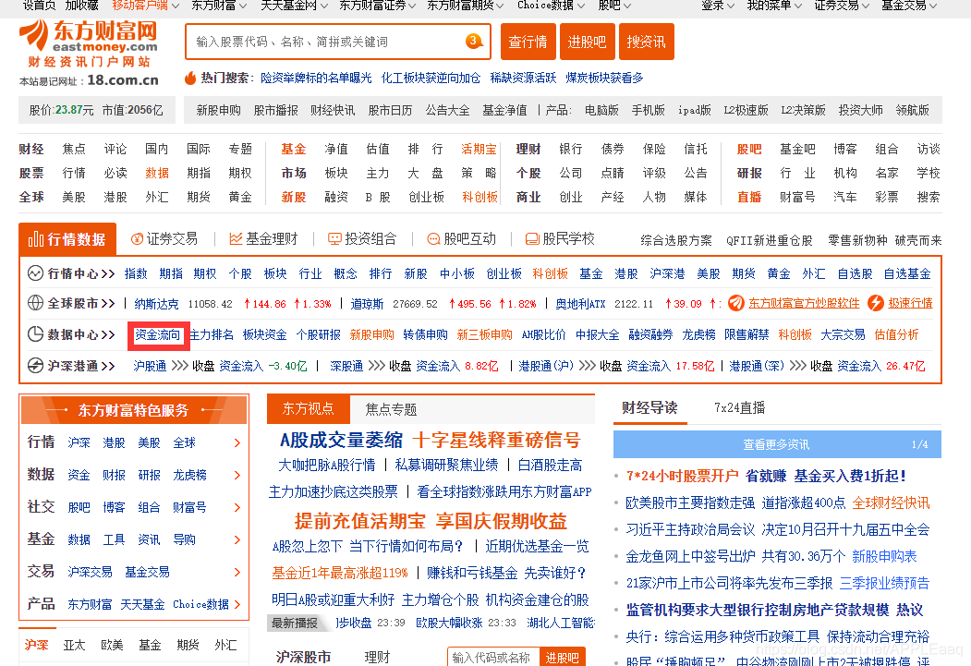This screenshot has height=666, width=971.
Task: Open the 资金流向 link in 数据中心
Action: pyautogui.click(x=158, y=335)
